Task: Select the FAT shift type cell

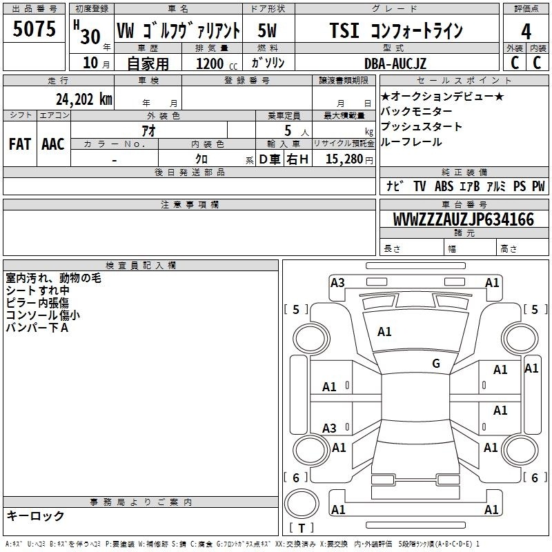Action: 19,144
